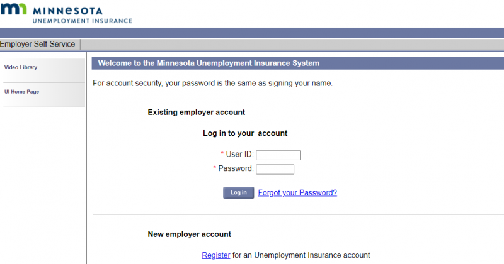Open the Employer Self-Service tab

38,44
